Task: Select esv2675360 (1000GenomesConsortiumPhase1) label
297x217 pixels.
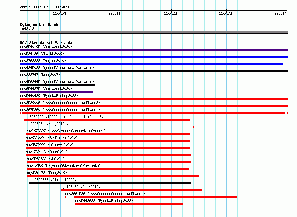Action: 60,110
